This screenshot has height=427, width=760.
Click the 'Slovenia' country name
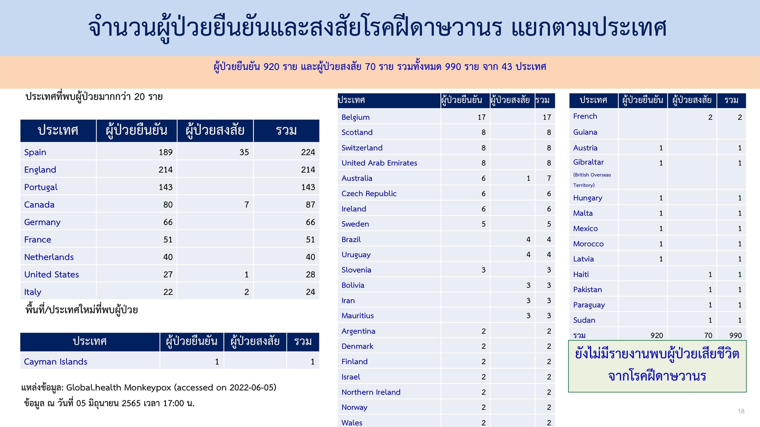click(x=356, y=270)
